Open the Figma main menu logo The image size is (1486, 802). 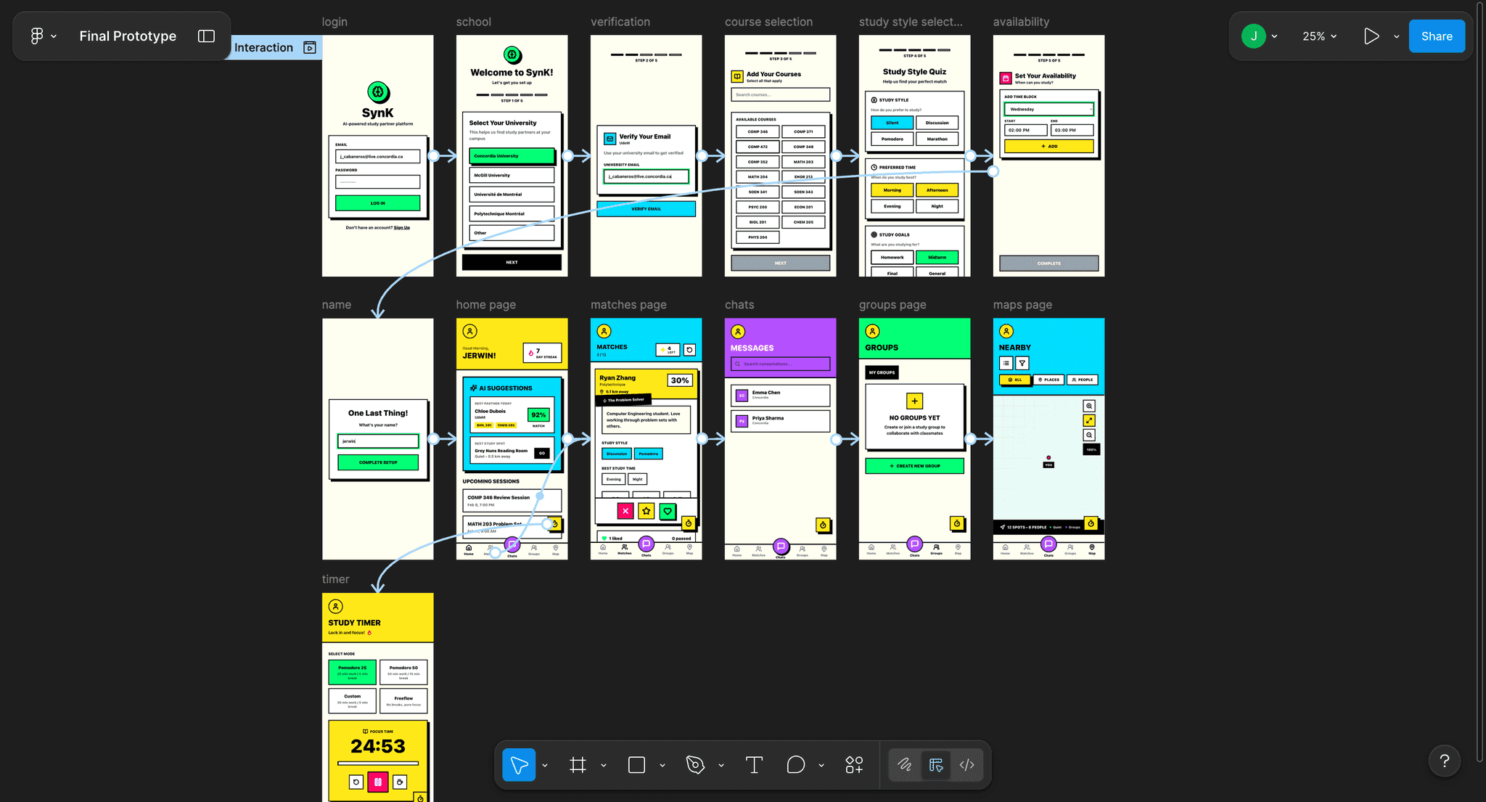tap(37, 36)
